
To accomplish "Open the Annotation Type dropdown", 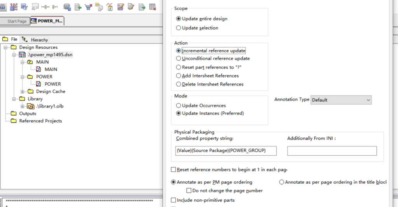I will pos(341,100).
